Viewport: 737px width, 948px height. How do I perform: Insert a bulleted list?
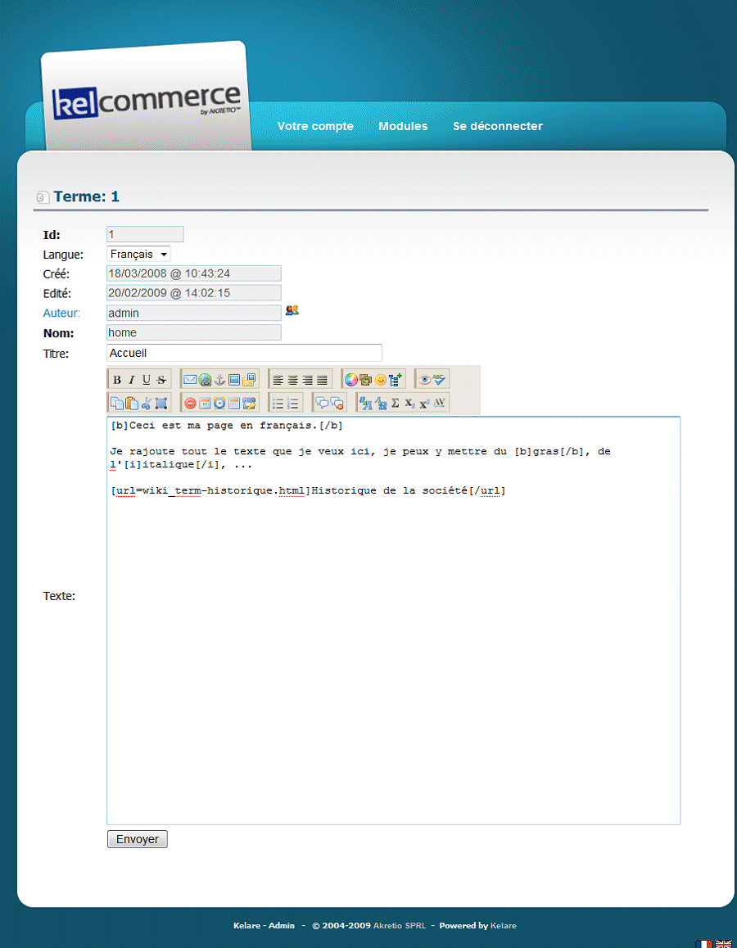pyautogui.click(x=278, y=403)
